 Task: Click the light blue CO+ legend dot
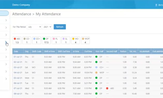(34, 39)
